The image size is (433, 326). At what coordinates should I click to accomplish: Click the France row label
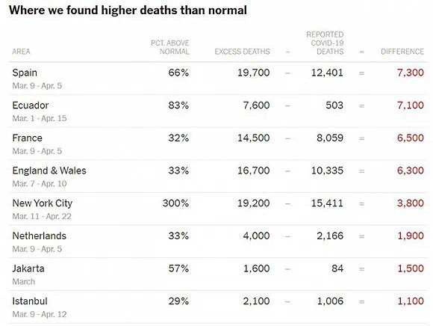[x=28, y=138]
